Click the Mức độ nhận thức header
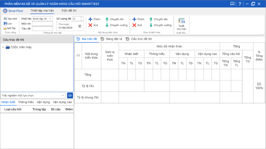The height and width of the screenshot is (149, 266). pos(169,47)
